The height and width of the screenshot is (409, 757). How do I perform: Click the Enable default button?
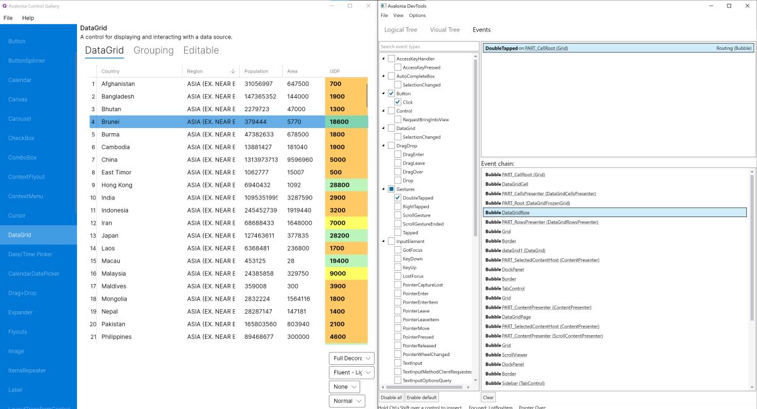422,398
